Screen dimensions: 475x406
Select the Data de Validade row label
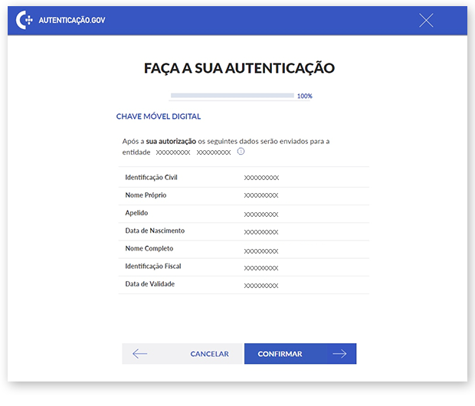150,283
